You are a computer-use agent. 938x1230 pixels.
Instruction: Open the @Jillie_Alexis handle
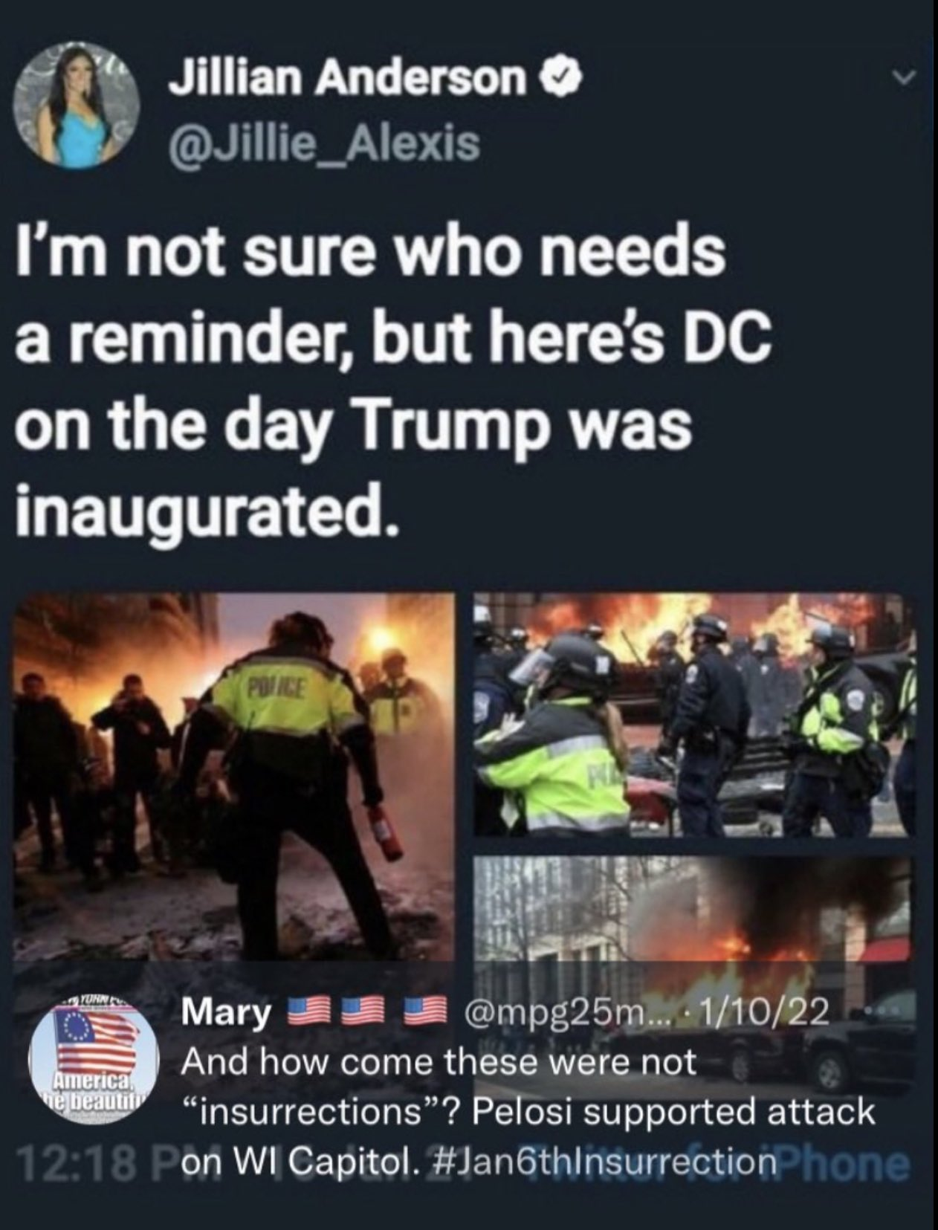tap(324, 143)
